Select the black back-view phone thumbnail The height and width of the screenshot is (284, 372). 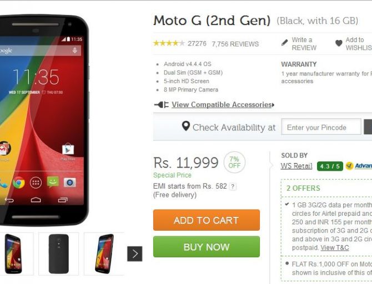(x=59, y=253)
